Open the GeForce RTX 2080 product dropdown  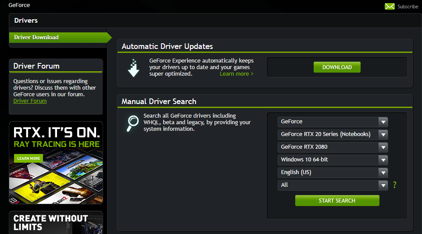pyautogui.click(x=333, y=147)
